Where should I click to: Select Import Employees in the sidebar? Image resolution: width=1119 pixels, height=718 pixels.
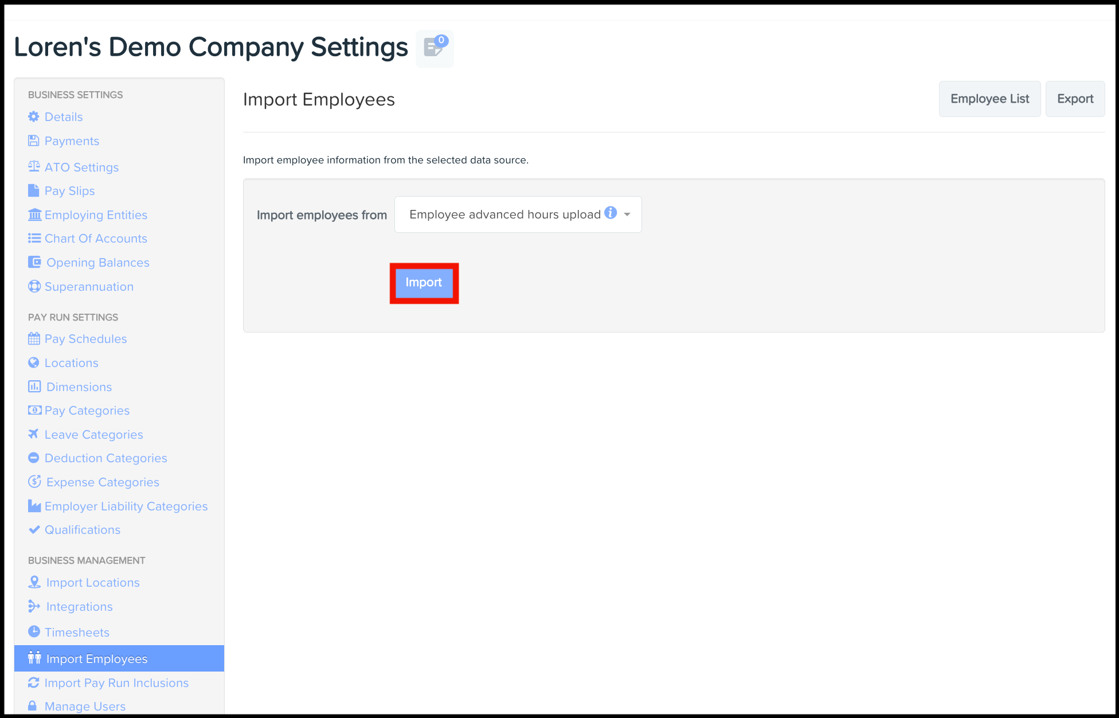[97, 658]
